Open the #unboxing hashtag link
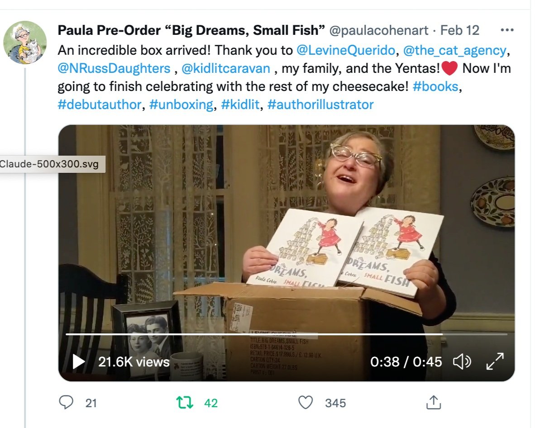The width and height of the screenshot is (535, 428). click(x=181, y=105)
